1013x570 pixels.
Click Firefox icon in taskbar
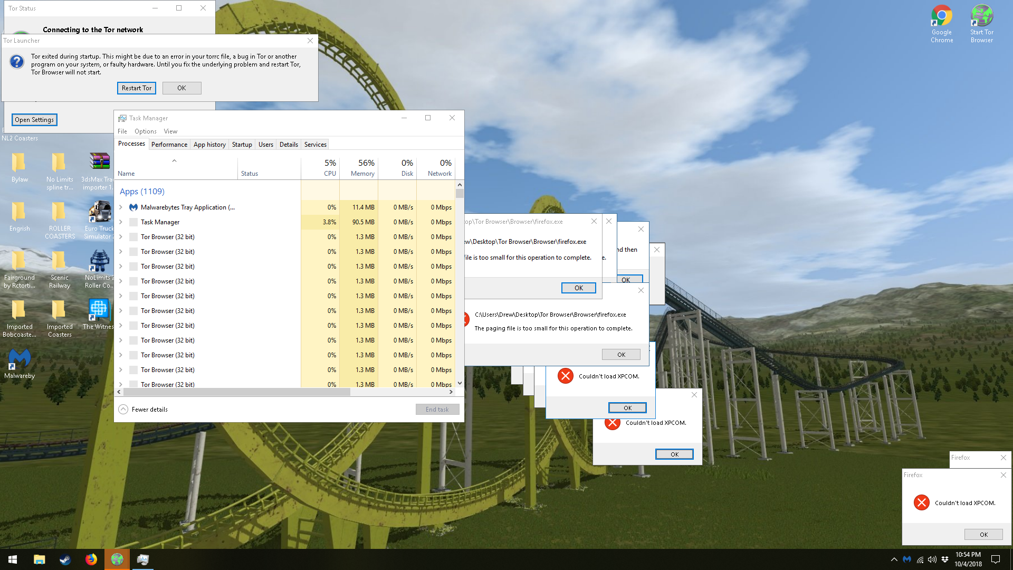91,559
